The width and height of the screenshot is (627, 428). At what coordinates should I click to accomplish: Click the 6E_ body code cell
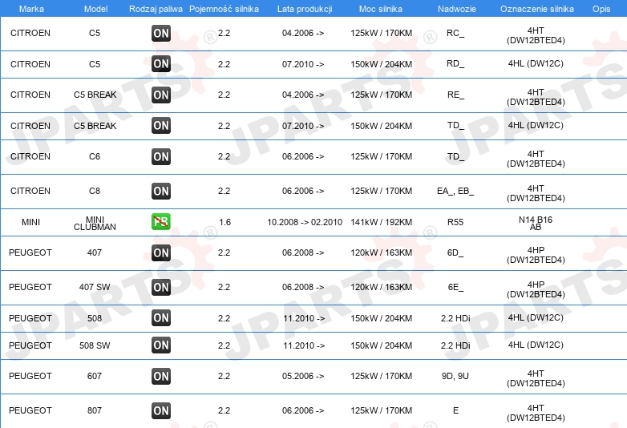click(x=455, y=287)
